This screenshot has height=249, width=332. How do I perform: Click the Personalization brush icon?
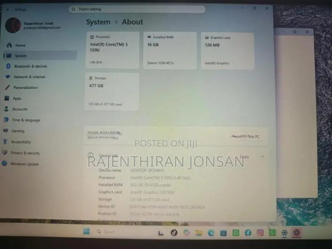point(7,87)
